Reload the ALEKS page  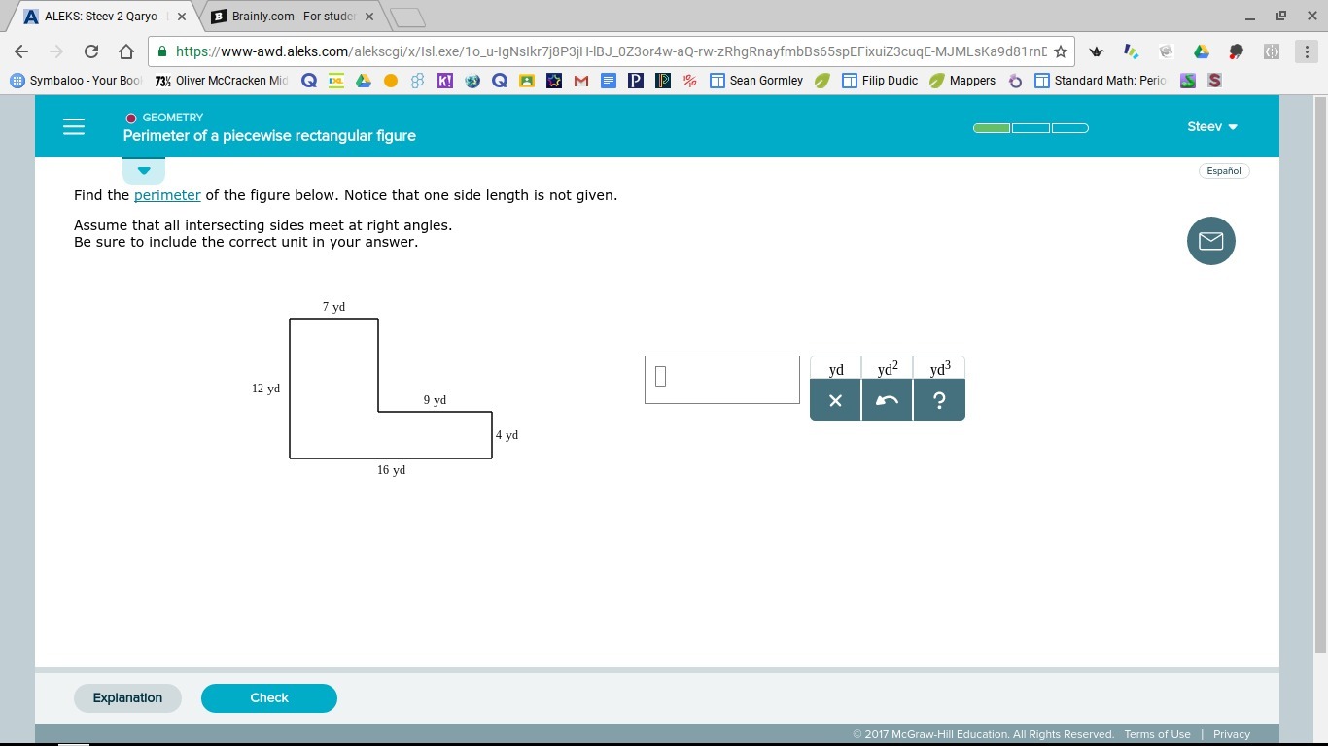tap(91, 51)
